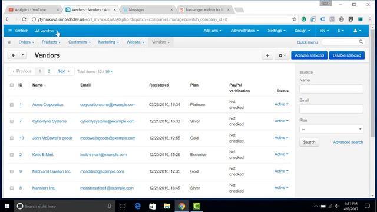377x212 pixels.
Task: Open the action center notifications icon
Action: [367, 206]
